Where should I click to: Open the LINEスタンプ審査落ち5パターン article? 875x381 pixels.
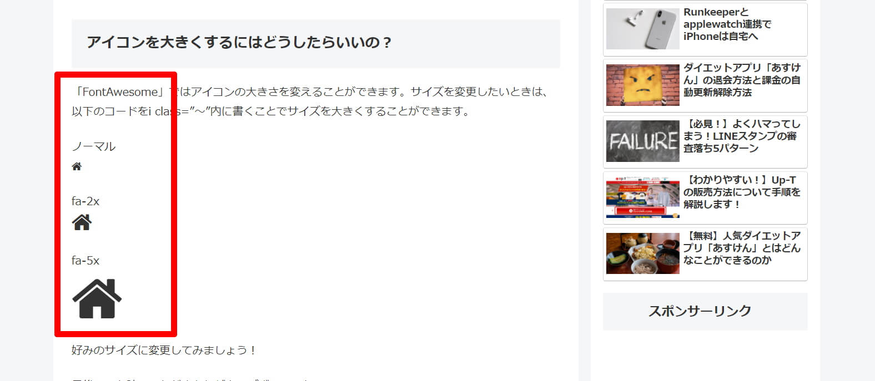click(742, 136)
